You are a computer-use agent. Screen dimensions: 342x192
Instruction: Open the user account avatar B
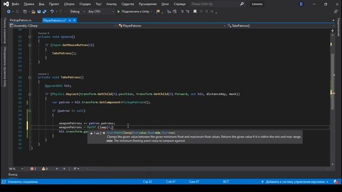301,4
